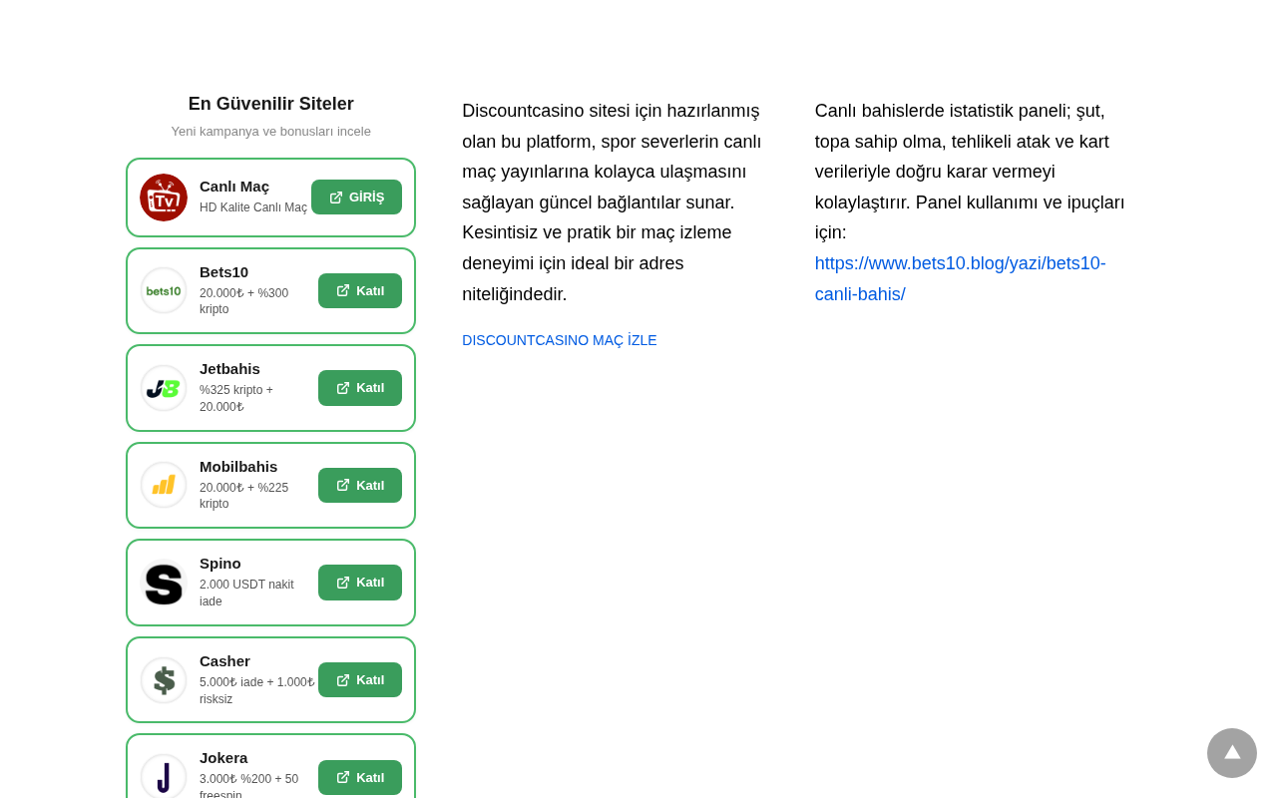Click Katıl button next to Mobilbahis
The width and height of the screenshot is (1277, 798).
360,485
